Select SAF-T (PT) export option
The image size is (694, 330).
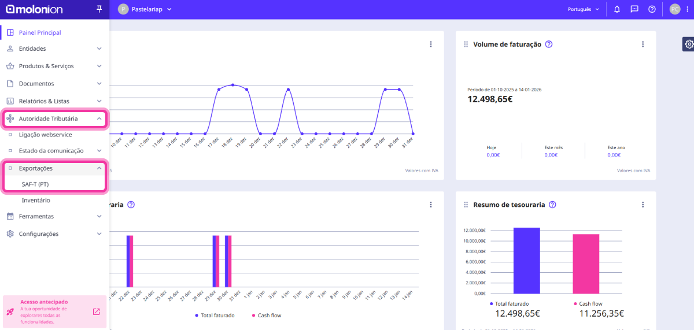click(35, 184)
